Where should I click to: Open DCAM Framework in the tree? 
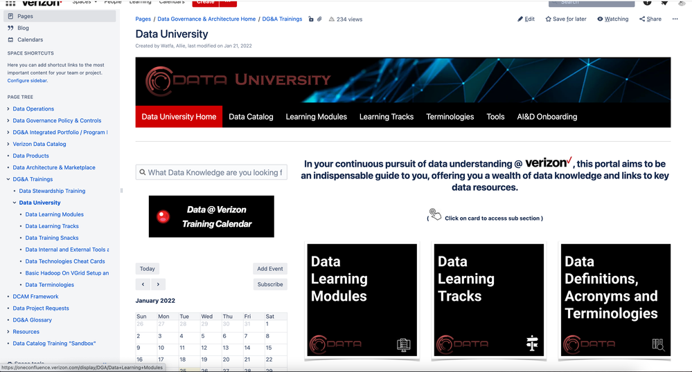35,297
